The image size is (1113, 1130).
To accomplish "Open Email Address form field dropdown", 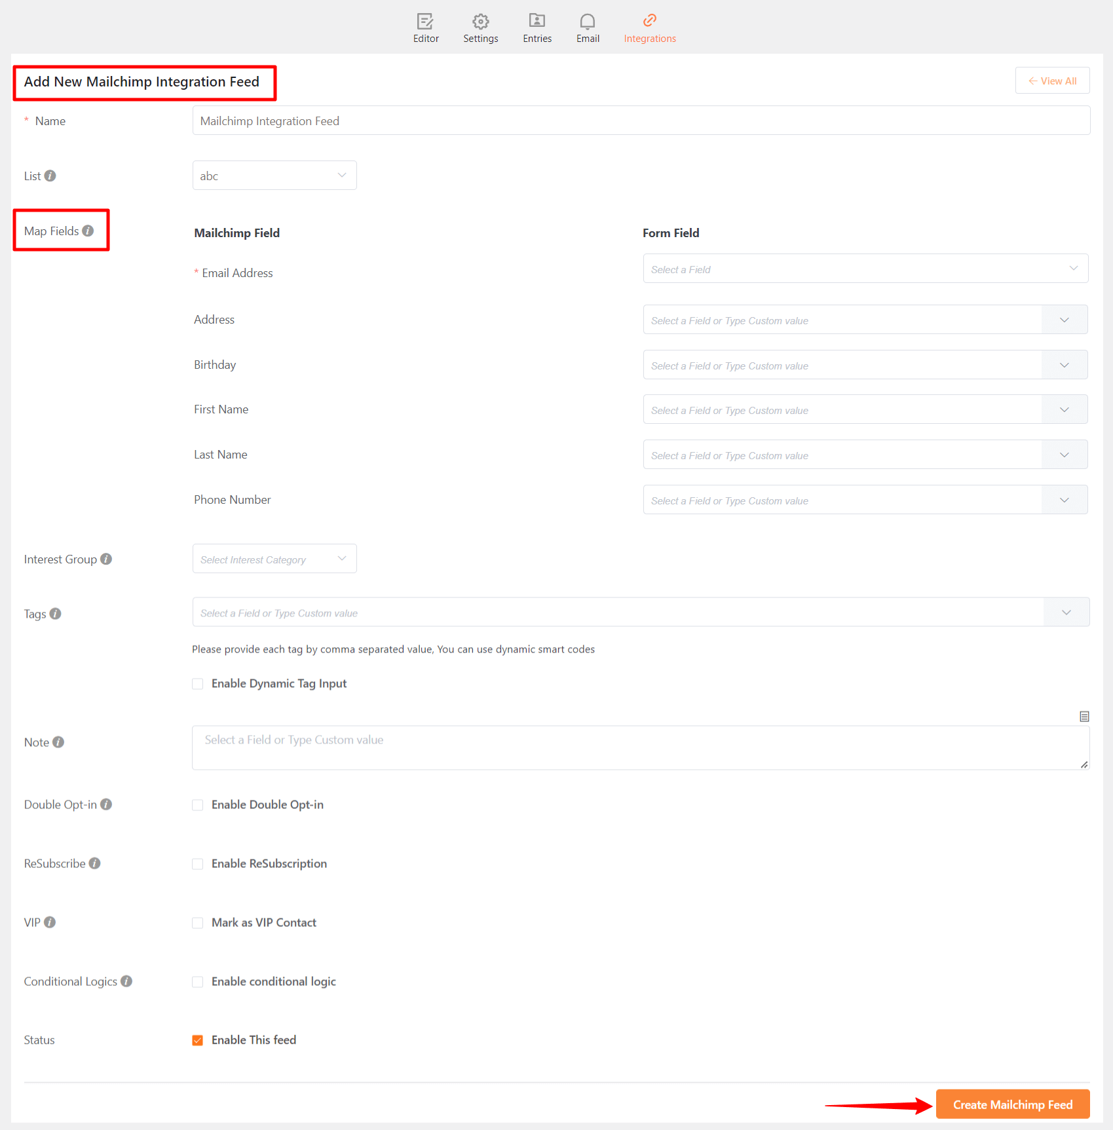I will tap(865, 269).
